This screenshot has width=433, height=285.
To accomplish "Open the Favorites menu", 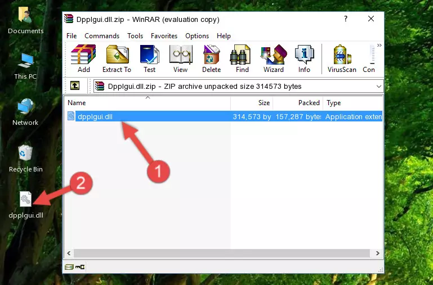I will click(x=164, y=36).
